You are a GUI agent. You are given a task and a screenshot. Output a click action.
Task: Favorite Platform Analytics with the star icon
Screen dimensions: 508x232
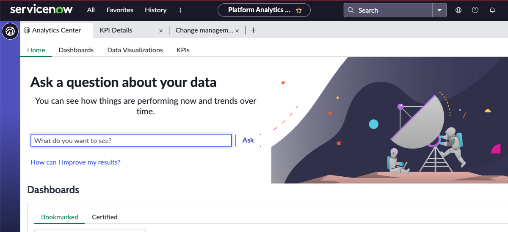[299, 11]
